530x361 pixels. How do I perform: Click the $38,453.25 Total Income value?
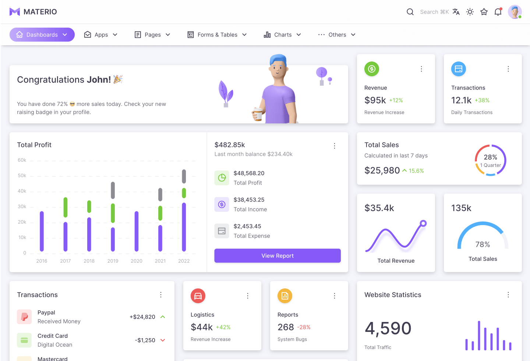pyautogui.click(x=249, y=200)
